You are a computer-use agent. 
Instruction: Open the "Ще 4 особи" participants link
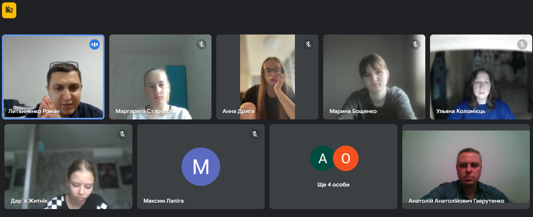(333, 184)
